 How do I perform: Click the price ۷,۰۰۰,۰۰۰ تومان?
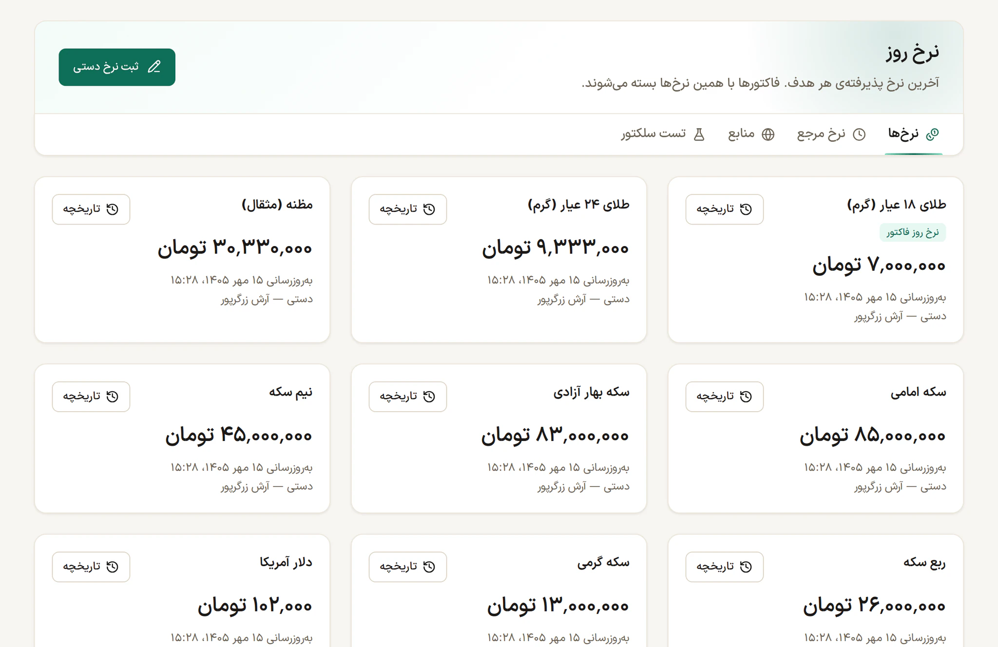(879, 266)
